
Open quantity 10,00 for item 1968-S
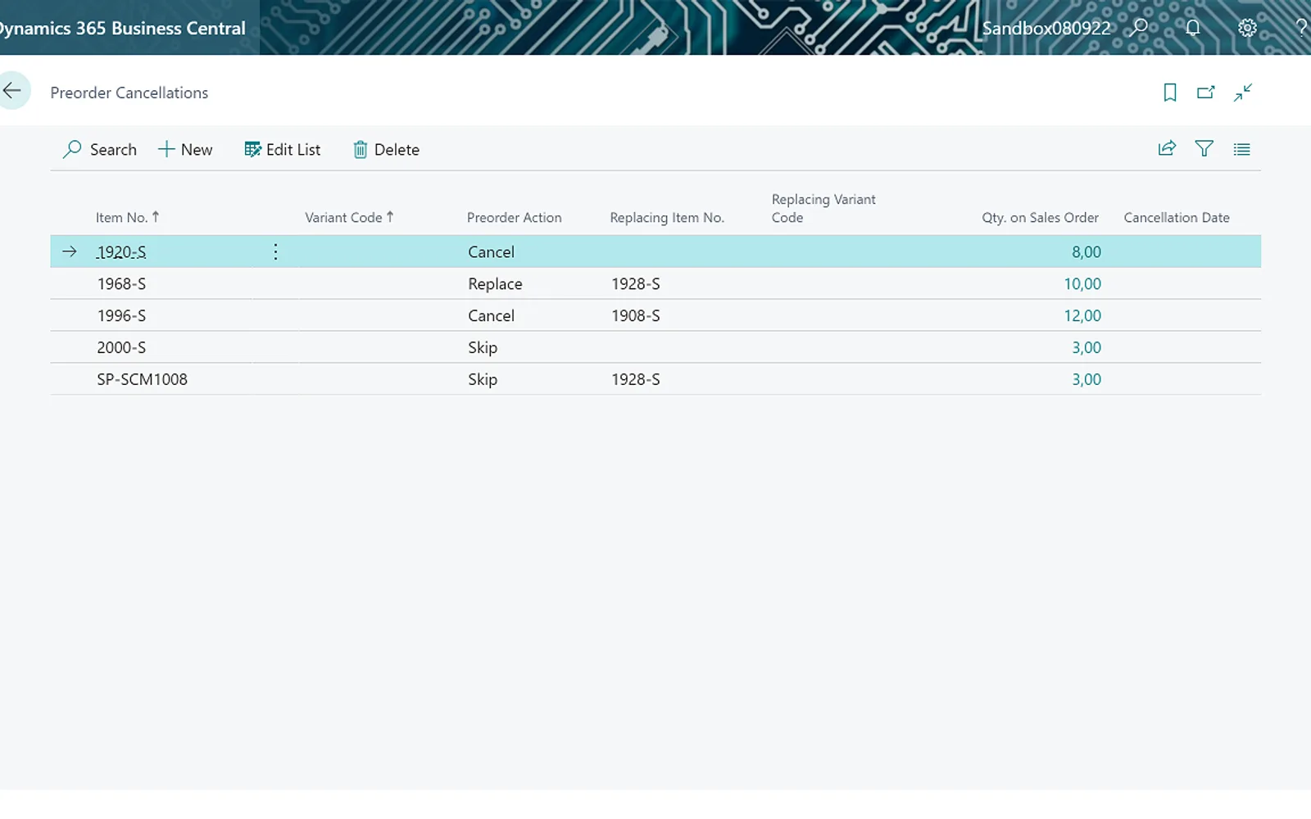click(x=1082, y=283)
